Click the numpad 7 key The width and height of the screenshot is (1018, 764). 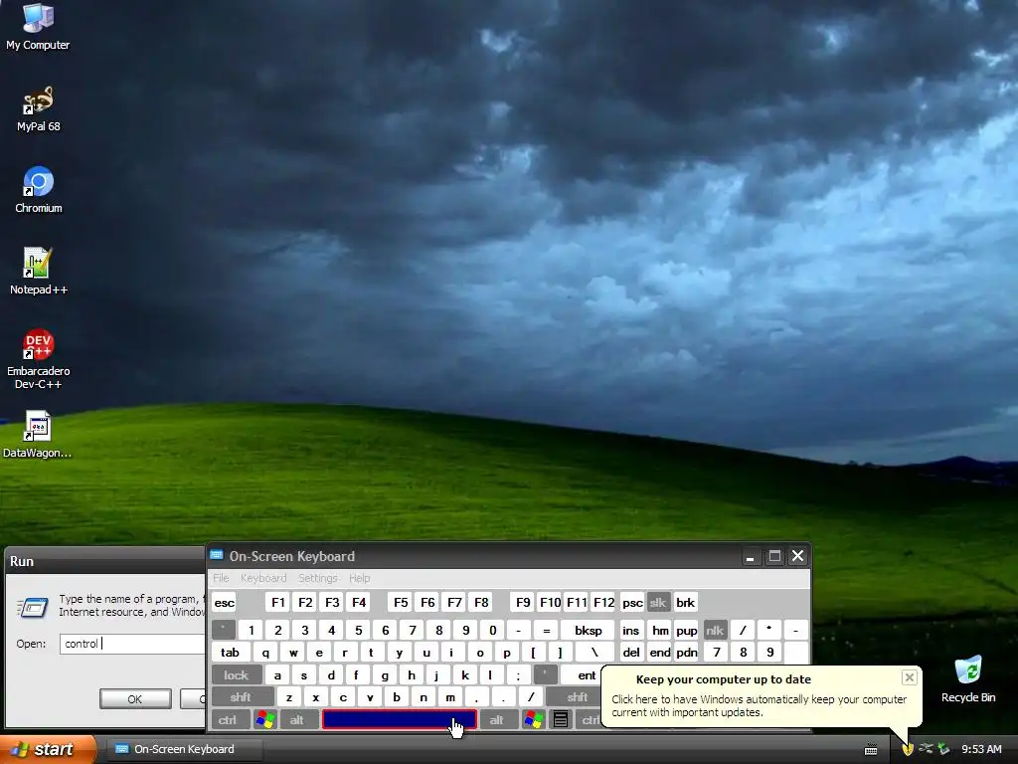click(717, 653)
